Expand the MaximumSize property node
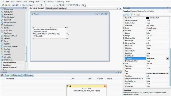Image resolution: width=171 pixels, height=96 pixels. [124, 38]
